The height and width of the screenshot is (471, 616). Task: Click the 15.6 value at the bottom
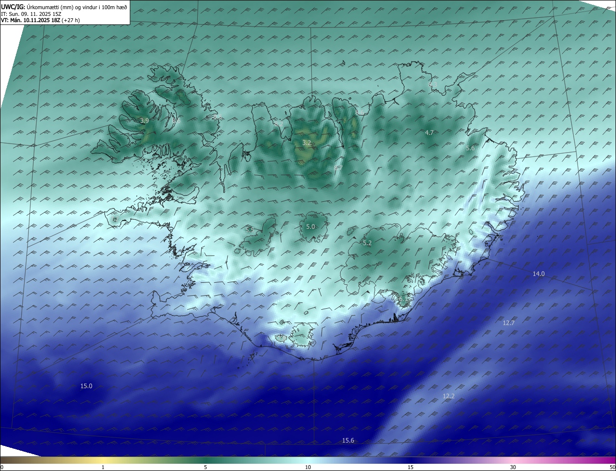click(348, 440)
